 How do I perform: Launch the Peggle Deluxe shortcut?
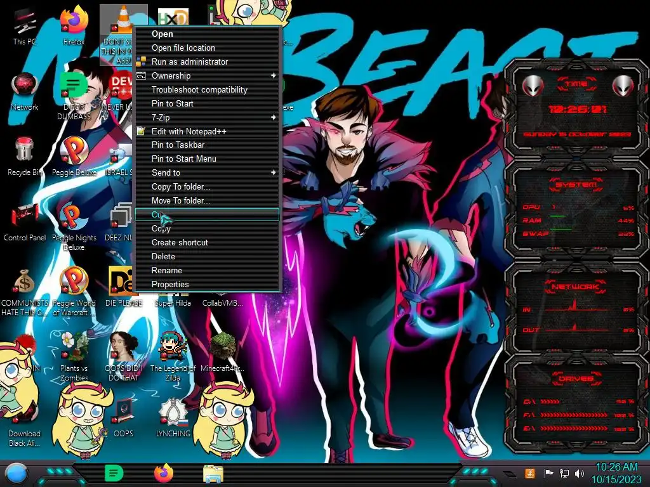click(x=74, y=157)
